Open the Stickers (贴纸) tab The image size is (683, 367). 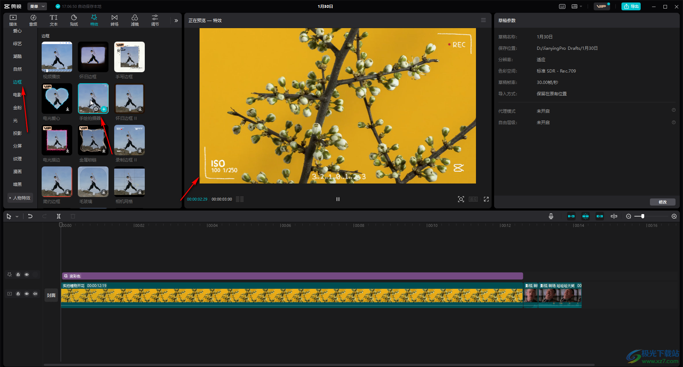tap(74, 20)
